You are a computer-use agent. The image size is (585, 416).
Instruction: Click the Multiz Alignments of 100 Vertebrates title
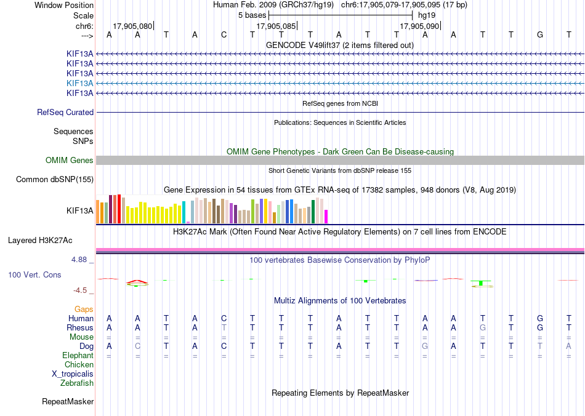pos(340,300)
